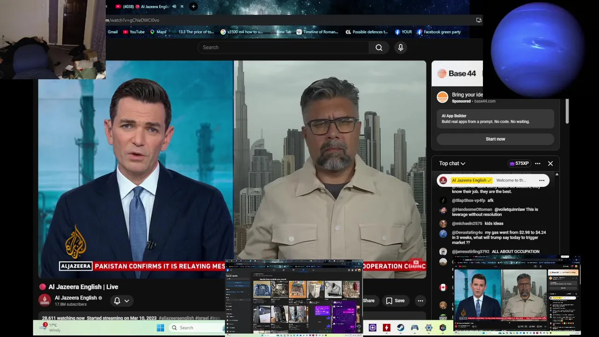Click the Al Jazeera English Live title

click(83, 287)
